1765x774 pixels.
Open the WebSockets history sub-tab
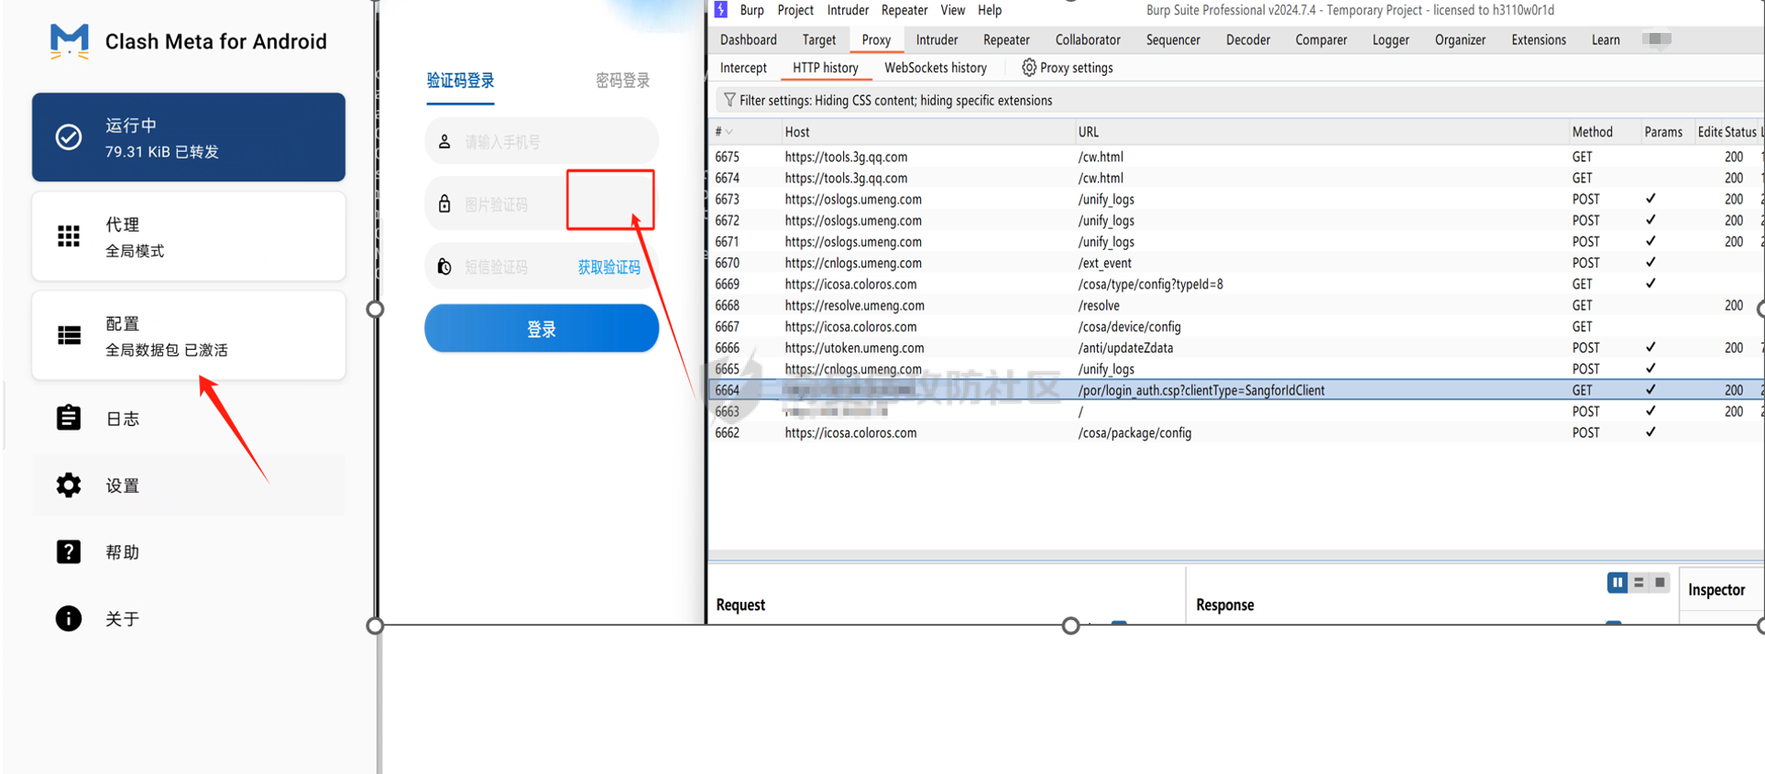936,68
